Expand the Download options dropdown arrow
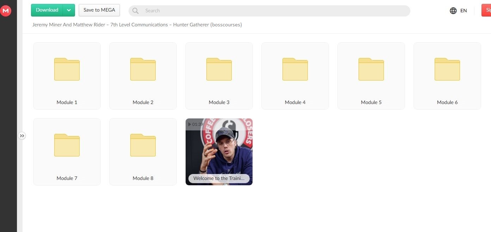 pyautogui.click(x=69, y=10)
